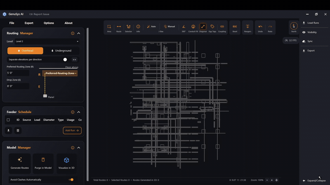Screen dimensions: 330x185
Task: Switch to Underground routing mode
Action: point(61,51)
